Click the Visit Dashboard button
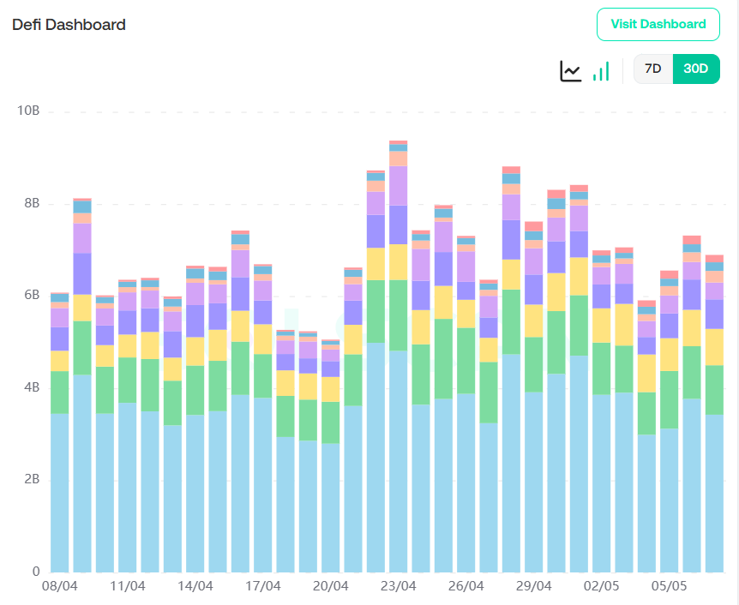Image resolution: width=739 pixels, height=605 pixels. [658, 24]
